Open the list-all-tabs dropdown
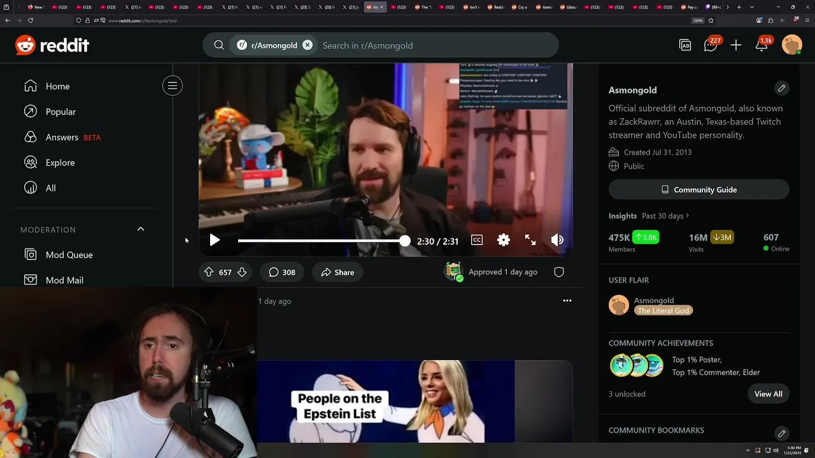 point(752,7)
